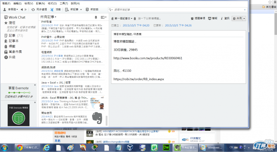Start a new chat with 新對話

(92, 9)
